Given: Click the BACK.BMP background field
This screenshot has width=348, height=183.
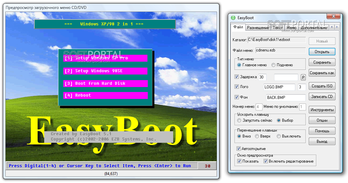Looking at the screenshot, I should click(x=286, y=98).
